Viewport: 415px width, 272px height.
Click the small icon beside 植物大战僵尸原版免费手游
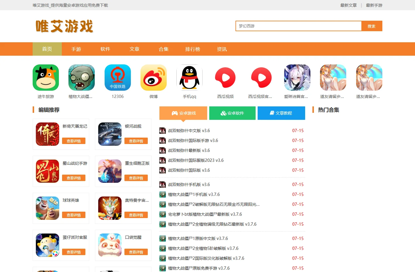click(x=163, y=268)
